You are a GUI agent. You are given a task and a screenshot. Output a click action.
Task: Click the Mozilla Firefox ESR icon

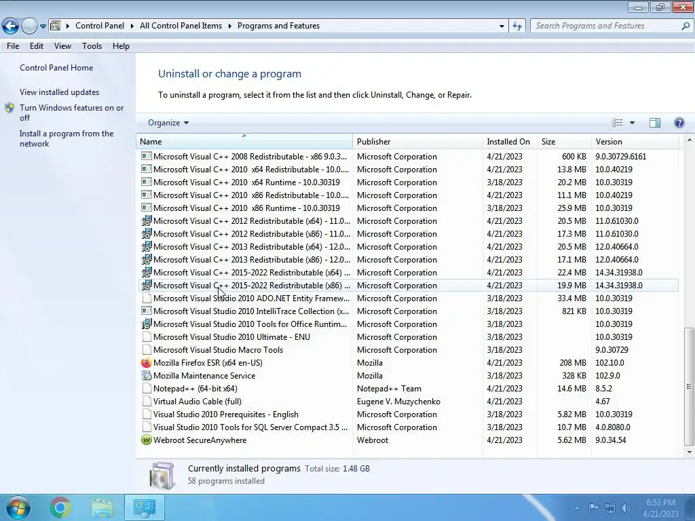(147, 363)
